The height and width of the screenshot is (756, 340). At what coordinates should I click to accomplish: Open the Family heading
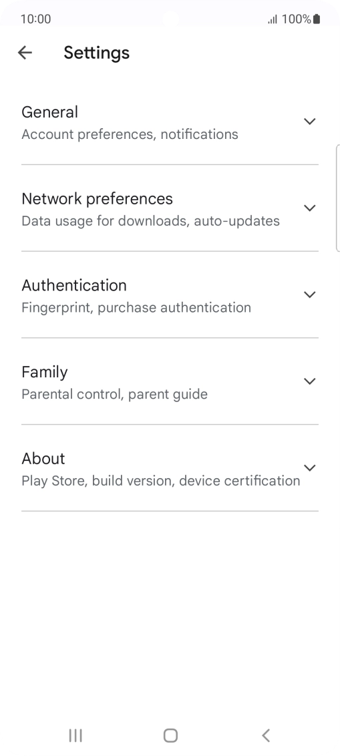[44, 372]
